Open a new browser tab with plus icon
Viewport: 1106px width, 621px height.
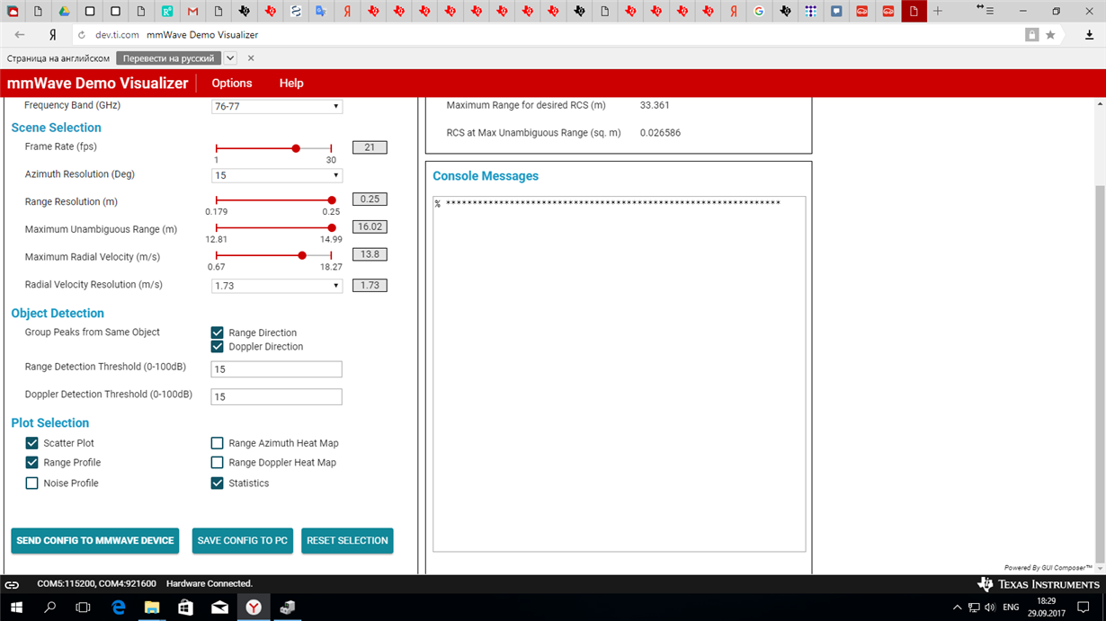[x=938, y=11]
